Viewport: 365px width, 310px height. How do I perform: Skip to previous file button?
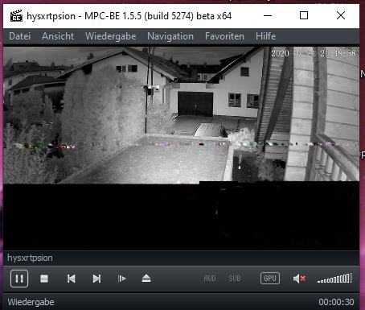click(72, 279)
